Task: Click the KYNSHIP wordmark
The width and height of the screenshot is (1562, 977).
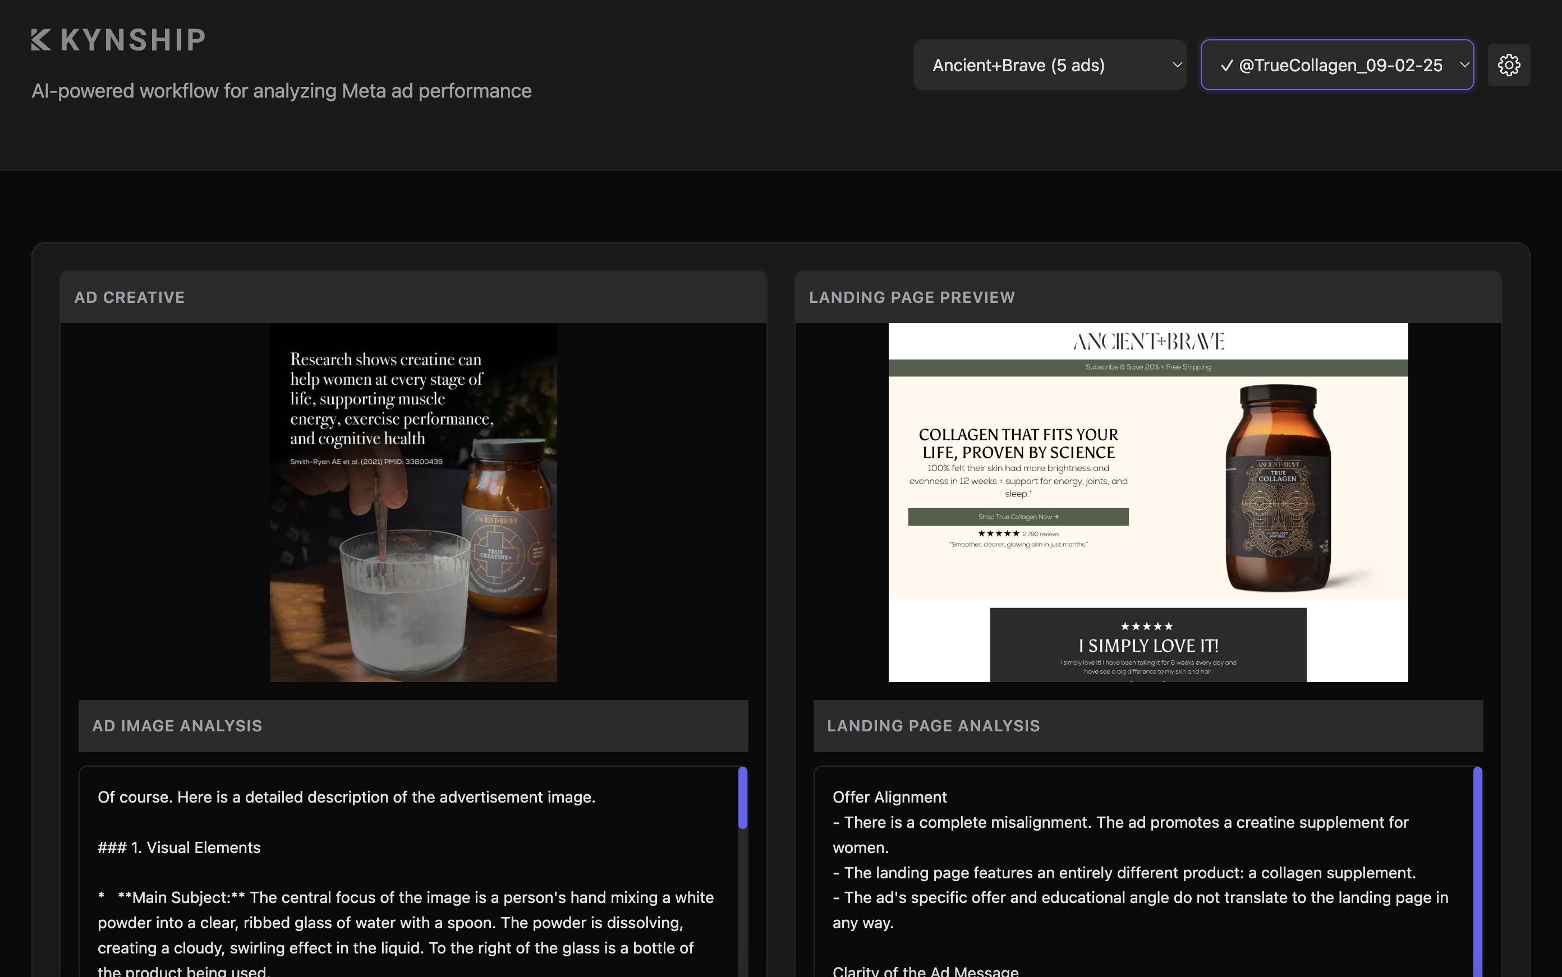Action: point(132,39)
